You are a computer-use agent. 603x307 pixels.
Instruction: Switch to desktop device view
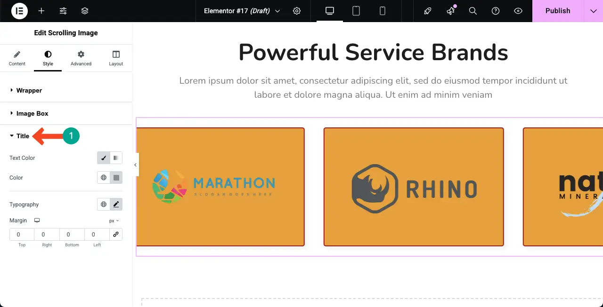pyautogui.click(x=330, y=11)
